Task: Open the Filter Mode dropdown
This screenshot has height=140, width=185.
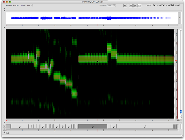Action: 111,6
